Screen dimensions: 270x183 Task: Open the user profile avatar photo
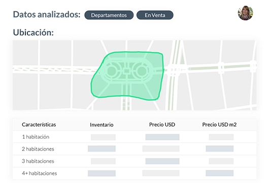(x=245, y=13)
